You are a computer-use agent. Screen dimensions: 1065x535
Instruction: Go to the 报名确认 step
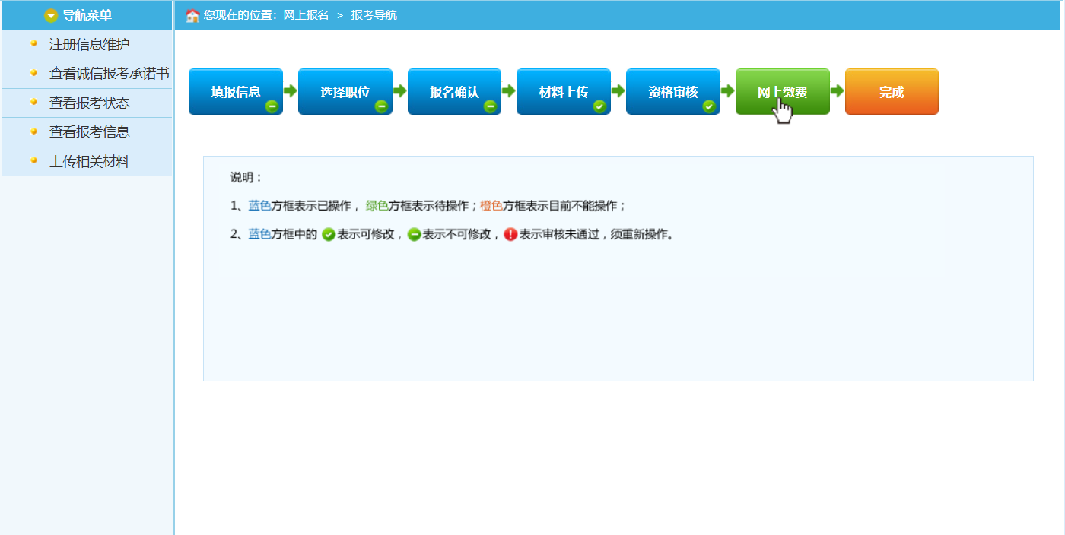pyautogui.click(x=454, y=92)
